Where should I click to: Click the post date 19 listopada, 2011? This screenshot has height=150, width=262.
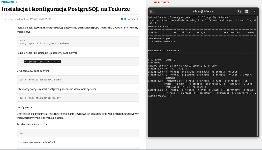41,19
